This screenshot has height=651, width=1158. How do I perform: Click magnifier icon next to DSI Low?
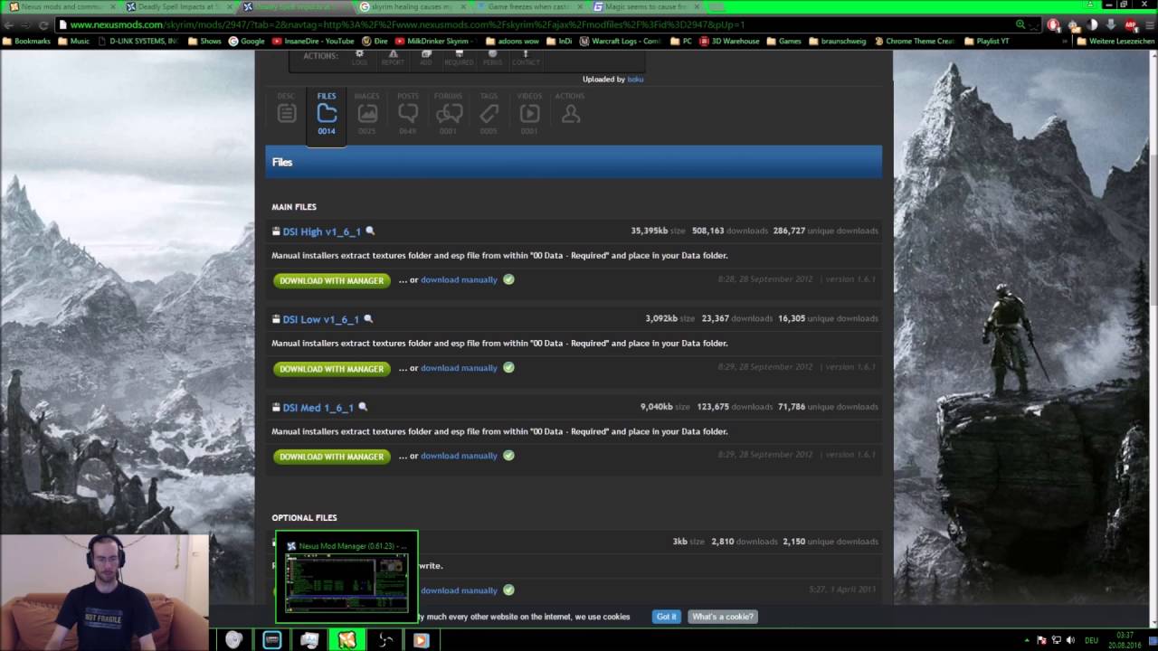click(368, 319)
